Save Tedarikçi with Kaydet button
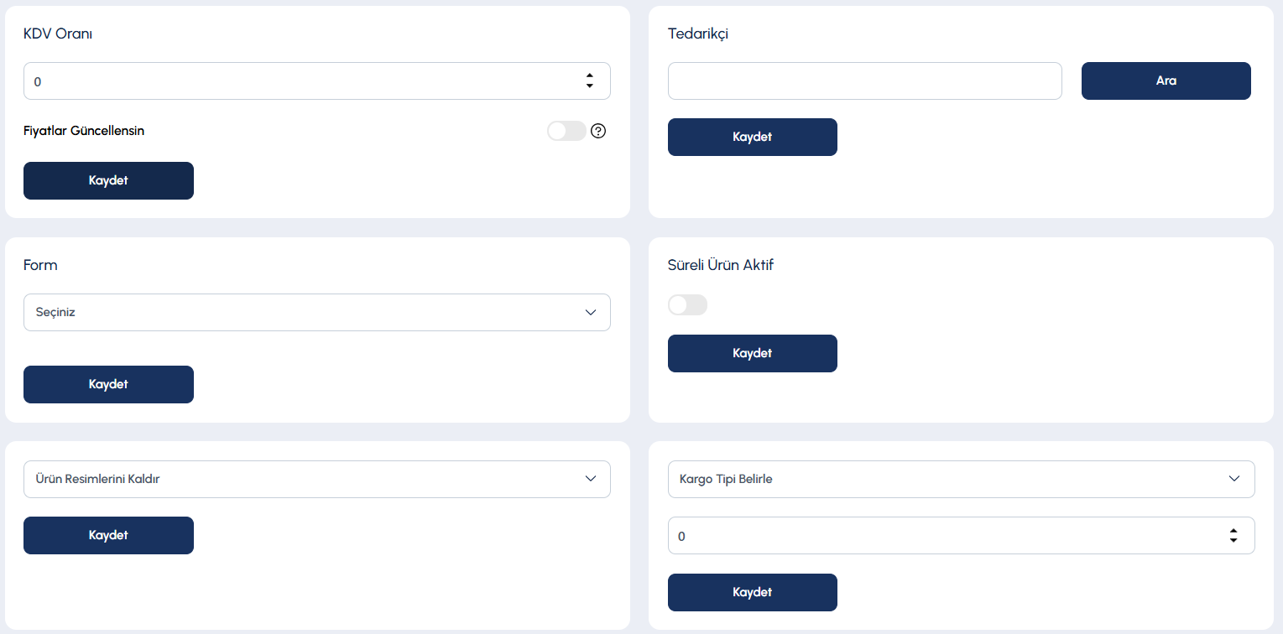1283x634 pixels. coord(753,137)
